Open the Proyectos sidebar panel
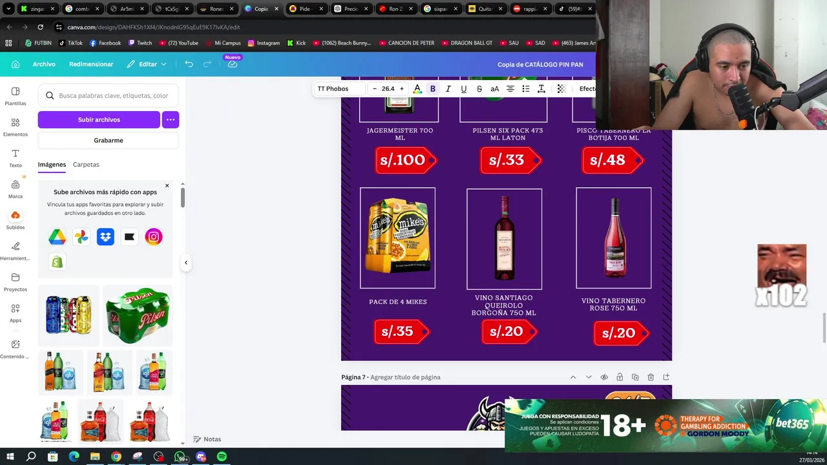 point(16,282)
